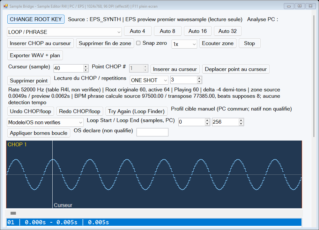Click the Supprimer point button
The image size is (319, 230).
(29, 81)
